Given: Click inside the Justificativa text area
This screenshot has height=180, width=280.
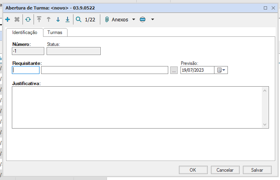Looking at the screenshot, I should click(x=137, y=107).
